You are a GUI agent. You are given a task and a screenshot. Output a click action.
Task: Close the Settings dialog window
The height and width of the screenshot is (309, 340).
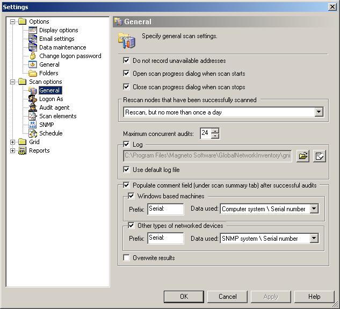click(332, 7)
